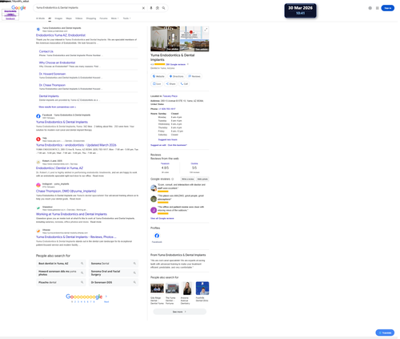400x339 pixels.
Task: Clear the search box with the X icon
Action: [143, 8]
